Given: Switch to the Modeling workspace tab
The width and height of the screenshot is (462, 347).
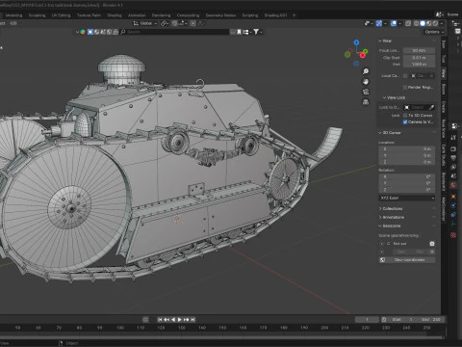Looking at the screenshot, I should 13,15.
